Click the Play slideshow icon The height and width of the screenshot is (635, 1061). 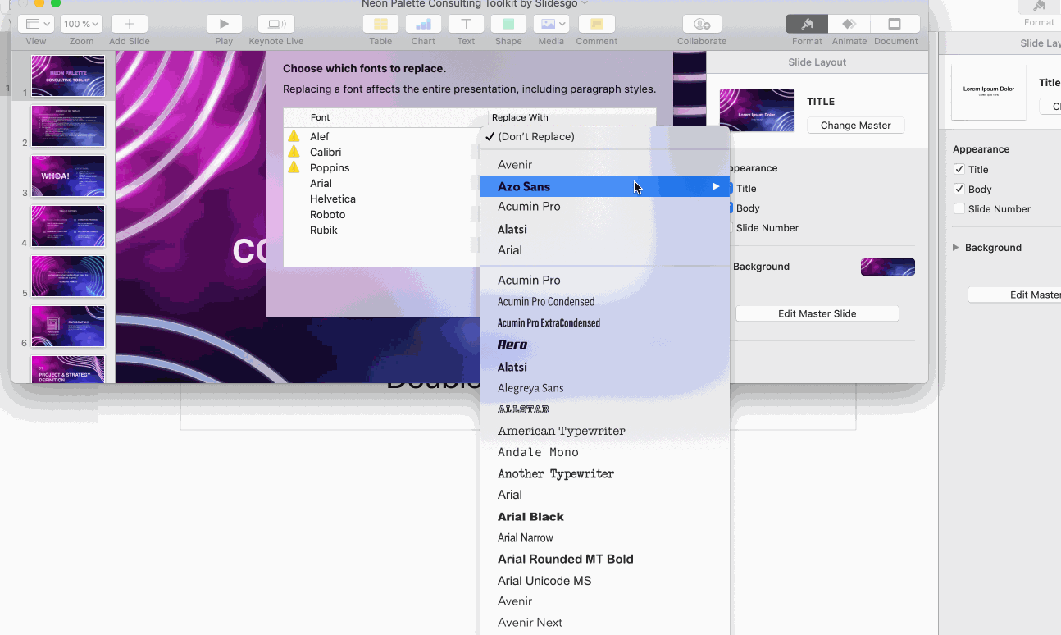pos(224,25)
